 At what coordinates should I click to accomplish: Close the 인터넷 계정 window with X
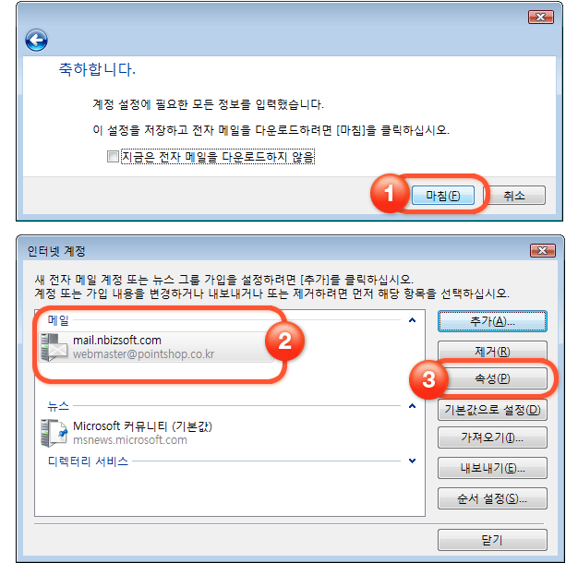click(542, 250)
